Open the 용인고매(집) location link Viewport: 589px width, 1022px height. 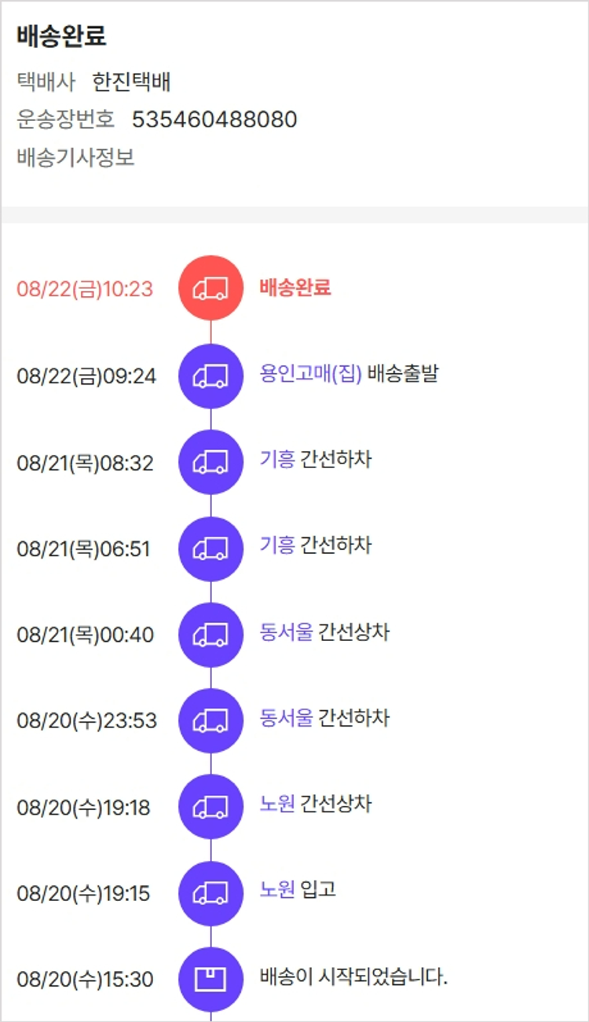click(310, 373)
